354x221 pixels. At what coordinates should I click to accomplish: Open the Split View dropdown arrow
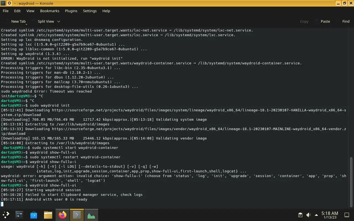pos(58,21)
